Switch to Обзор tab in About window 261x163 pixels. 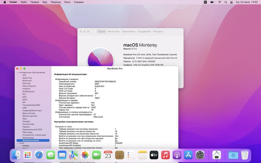point(101,32)
